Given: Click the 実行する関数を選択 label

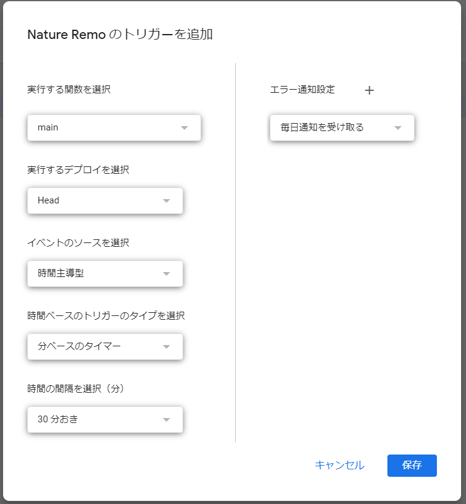Looking at the screenshot, I should pos(69,89).
